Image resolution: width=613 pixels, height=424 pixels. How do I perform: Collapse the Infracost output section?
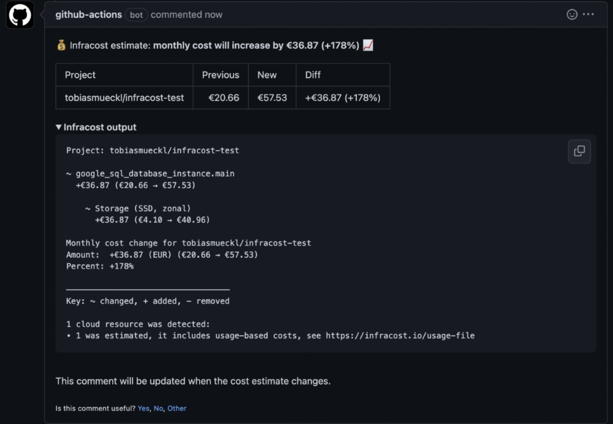(x=96, y=127)
